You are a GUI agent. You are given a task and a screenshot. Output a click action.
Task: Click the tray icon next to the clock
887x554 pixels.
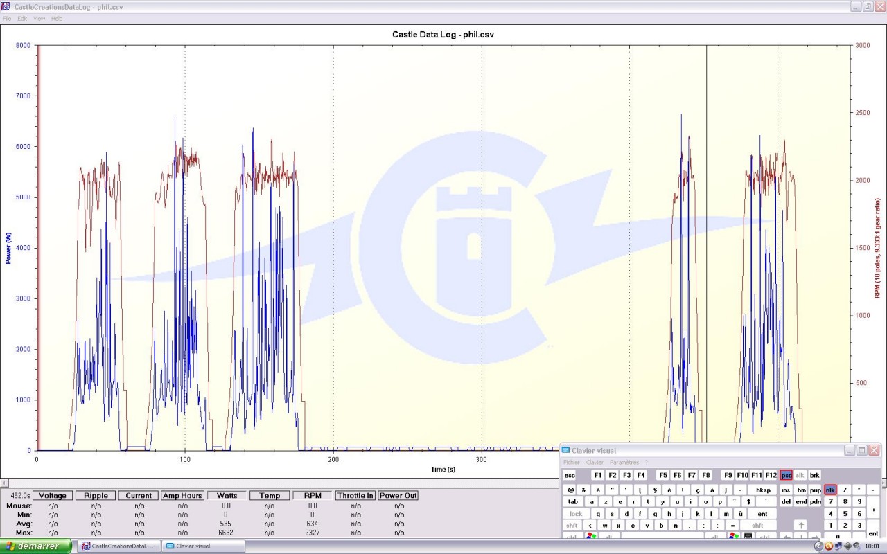(x=856, y=546)
